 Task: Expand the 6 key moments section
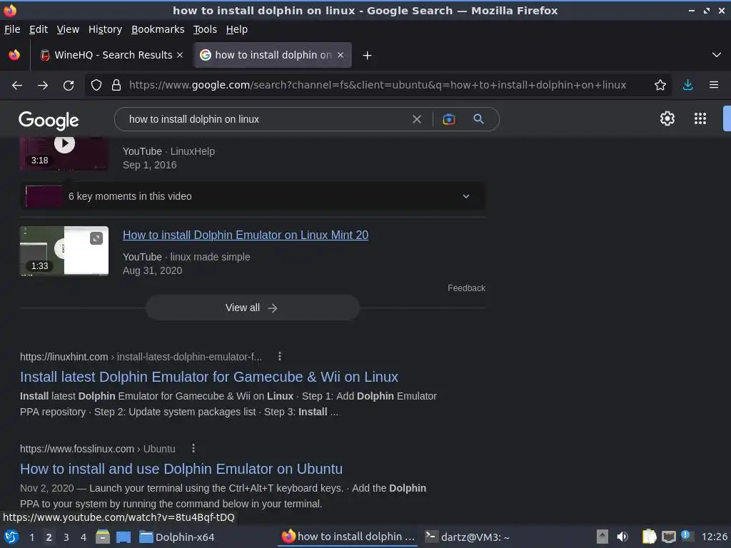point(252,196)
